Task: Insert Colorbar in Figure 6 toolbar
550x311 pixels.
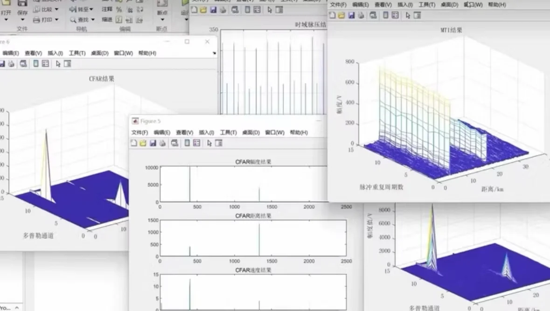Action: [x=36, y=64]
